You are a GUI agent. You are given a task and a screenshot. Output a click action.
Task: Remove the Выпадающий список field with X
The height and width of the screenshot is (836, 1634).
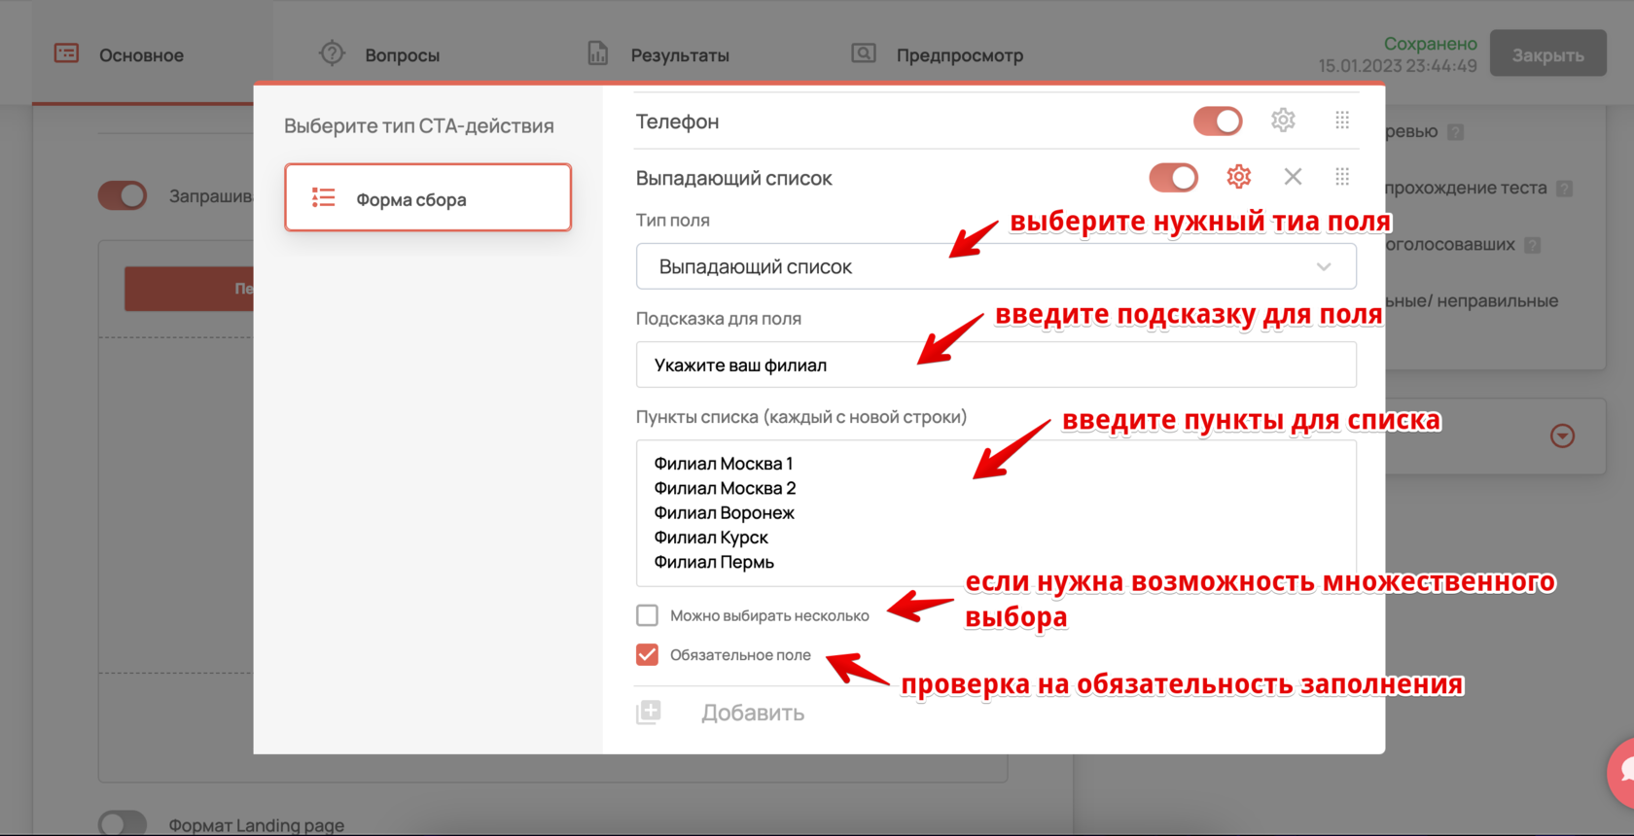(x=1293, y=177)
